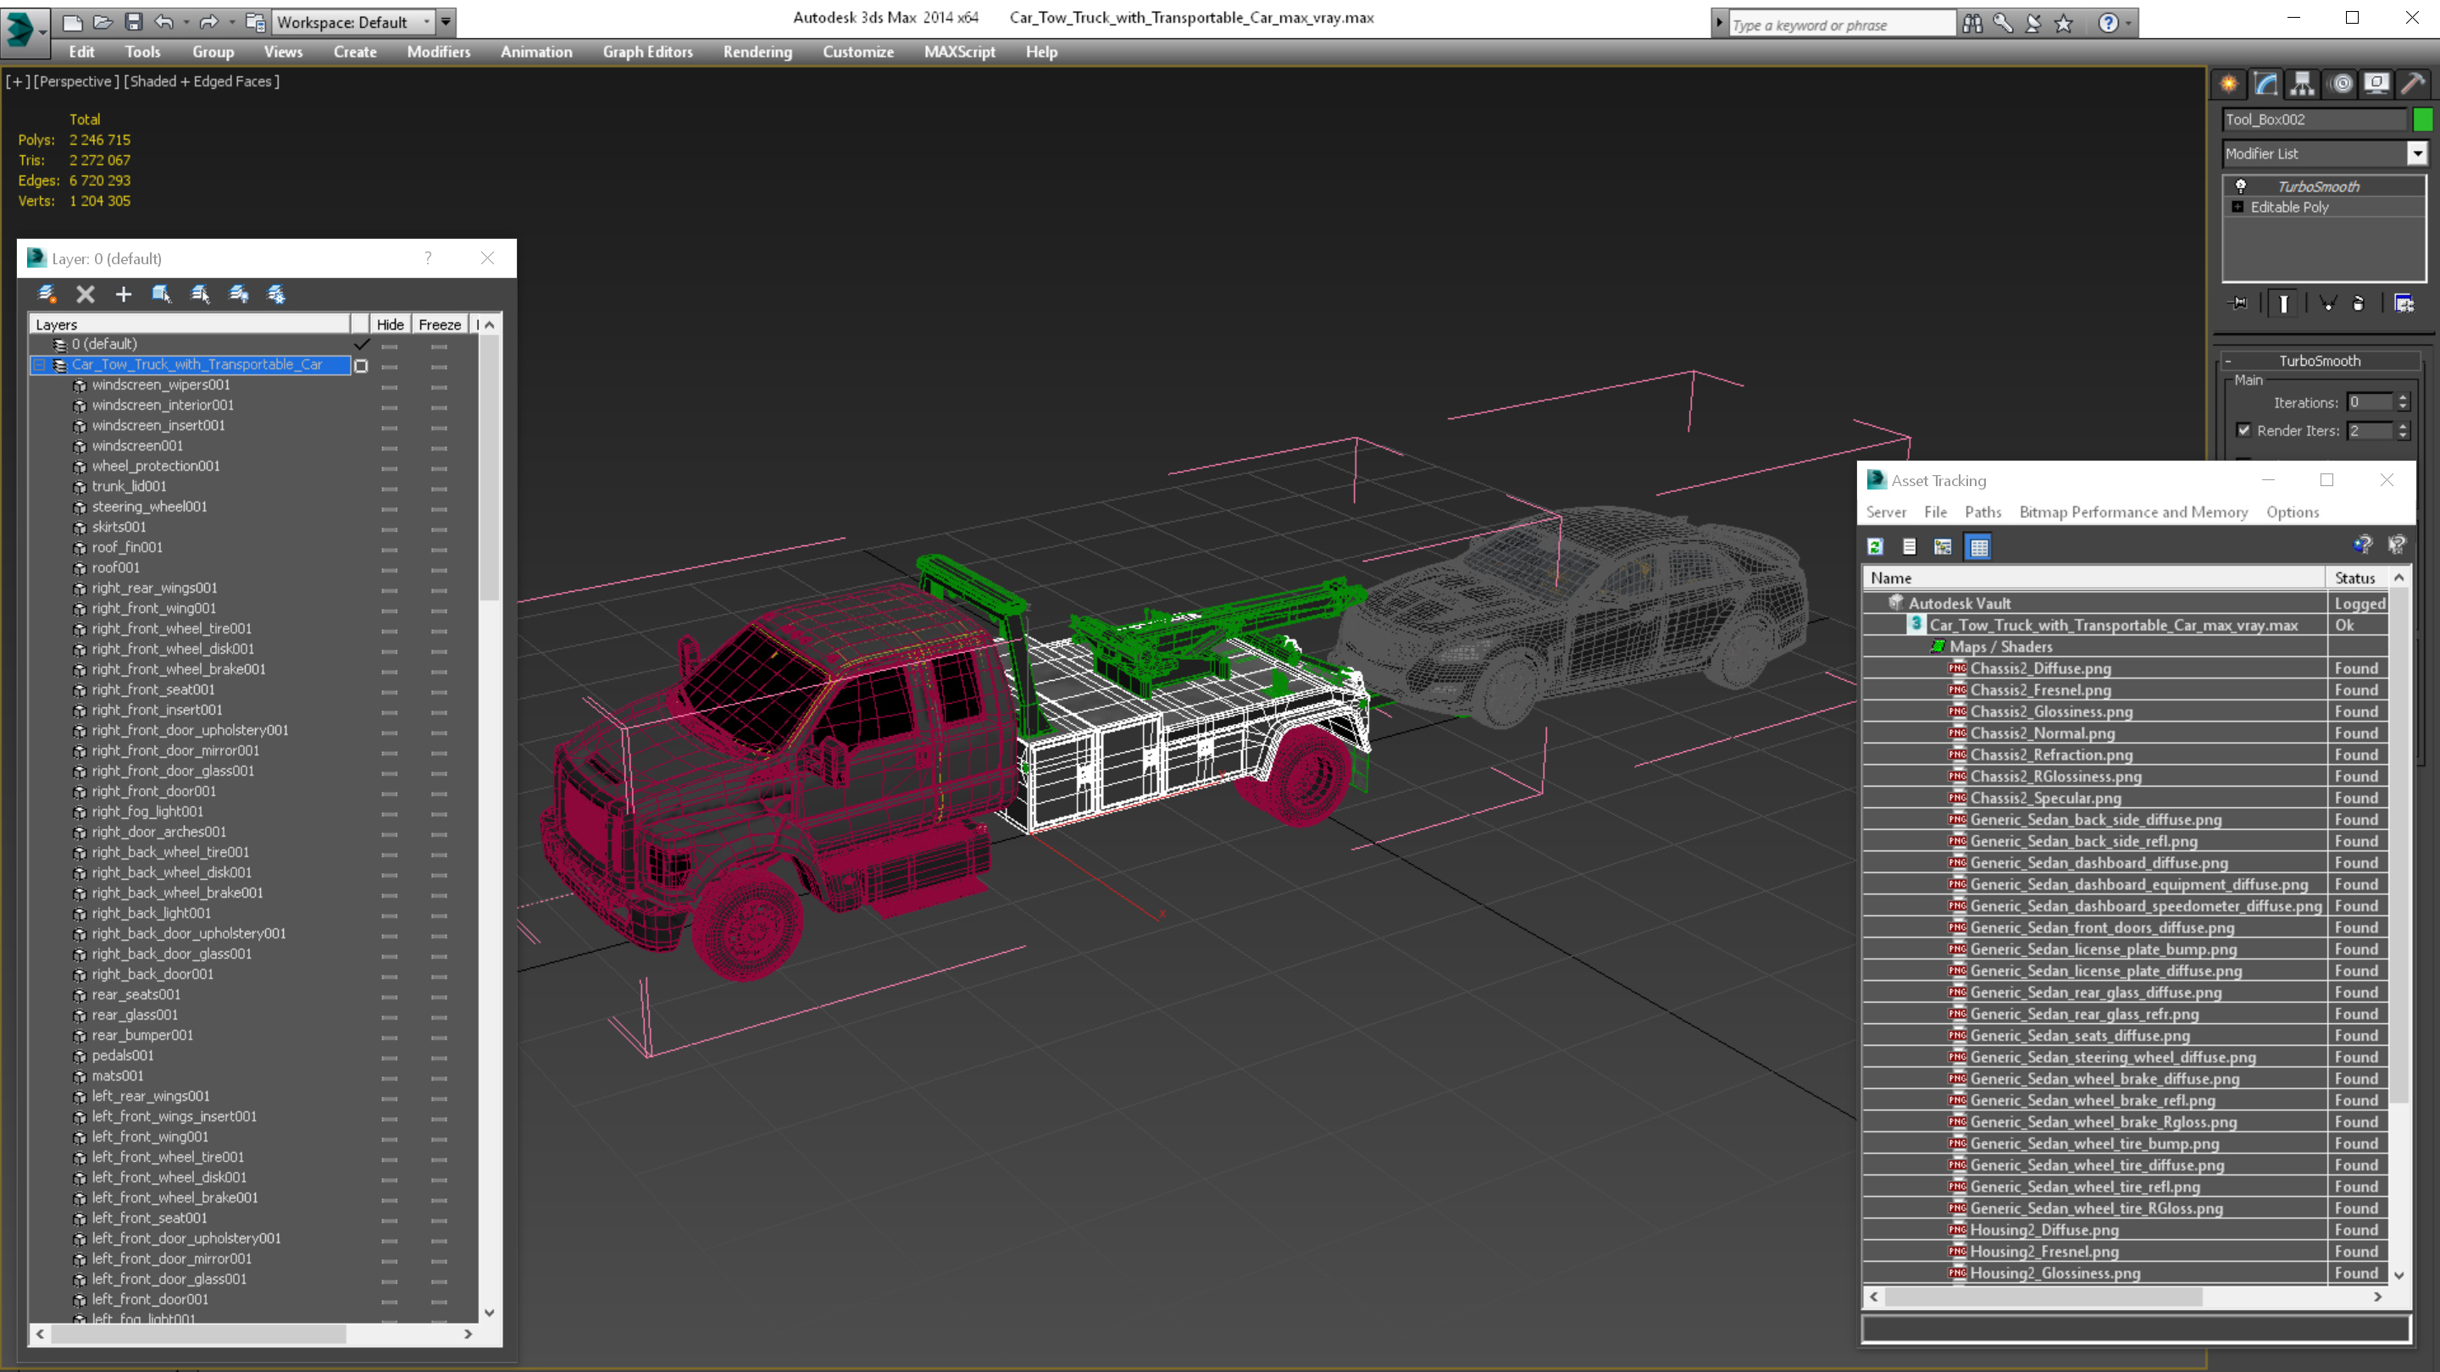
Task: Highlight selected objects' layers icon
Action: point(200,294)
